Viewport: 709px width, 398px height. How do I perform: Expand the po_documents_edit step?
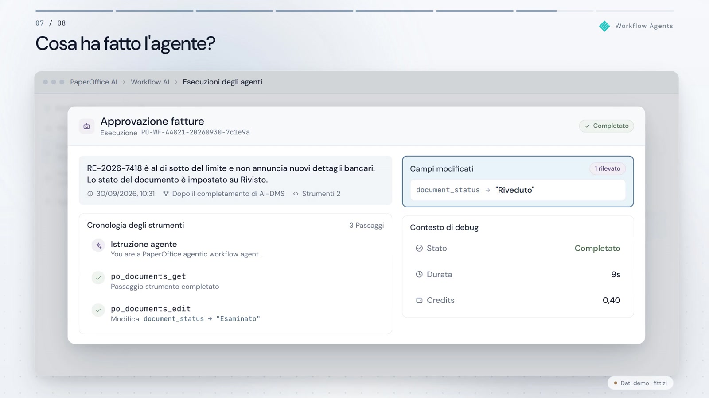pos(235,313)
